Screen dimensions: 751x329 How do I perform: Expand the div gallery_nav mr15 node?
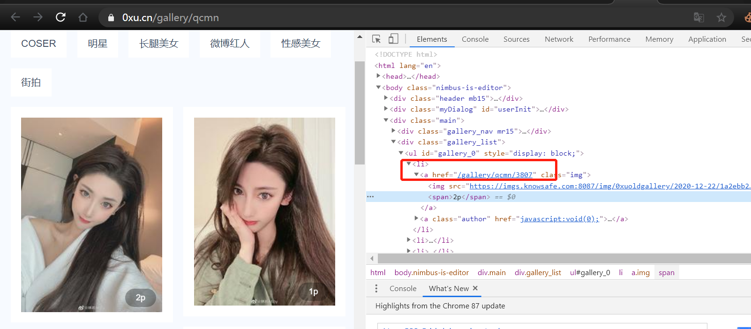[393, 131]
